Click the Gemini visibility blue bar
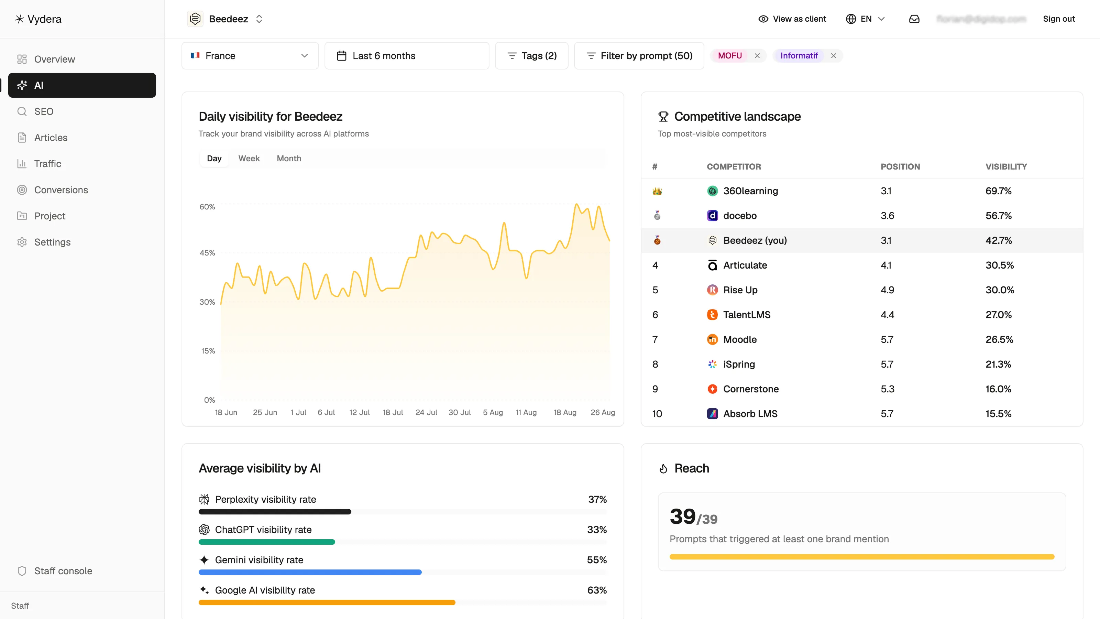This screenshot has height=619, width=1100. tap(310, 572)
